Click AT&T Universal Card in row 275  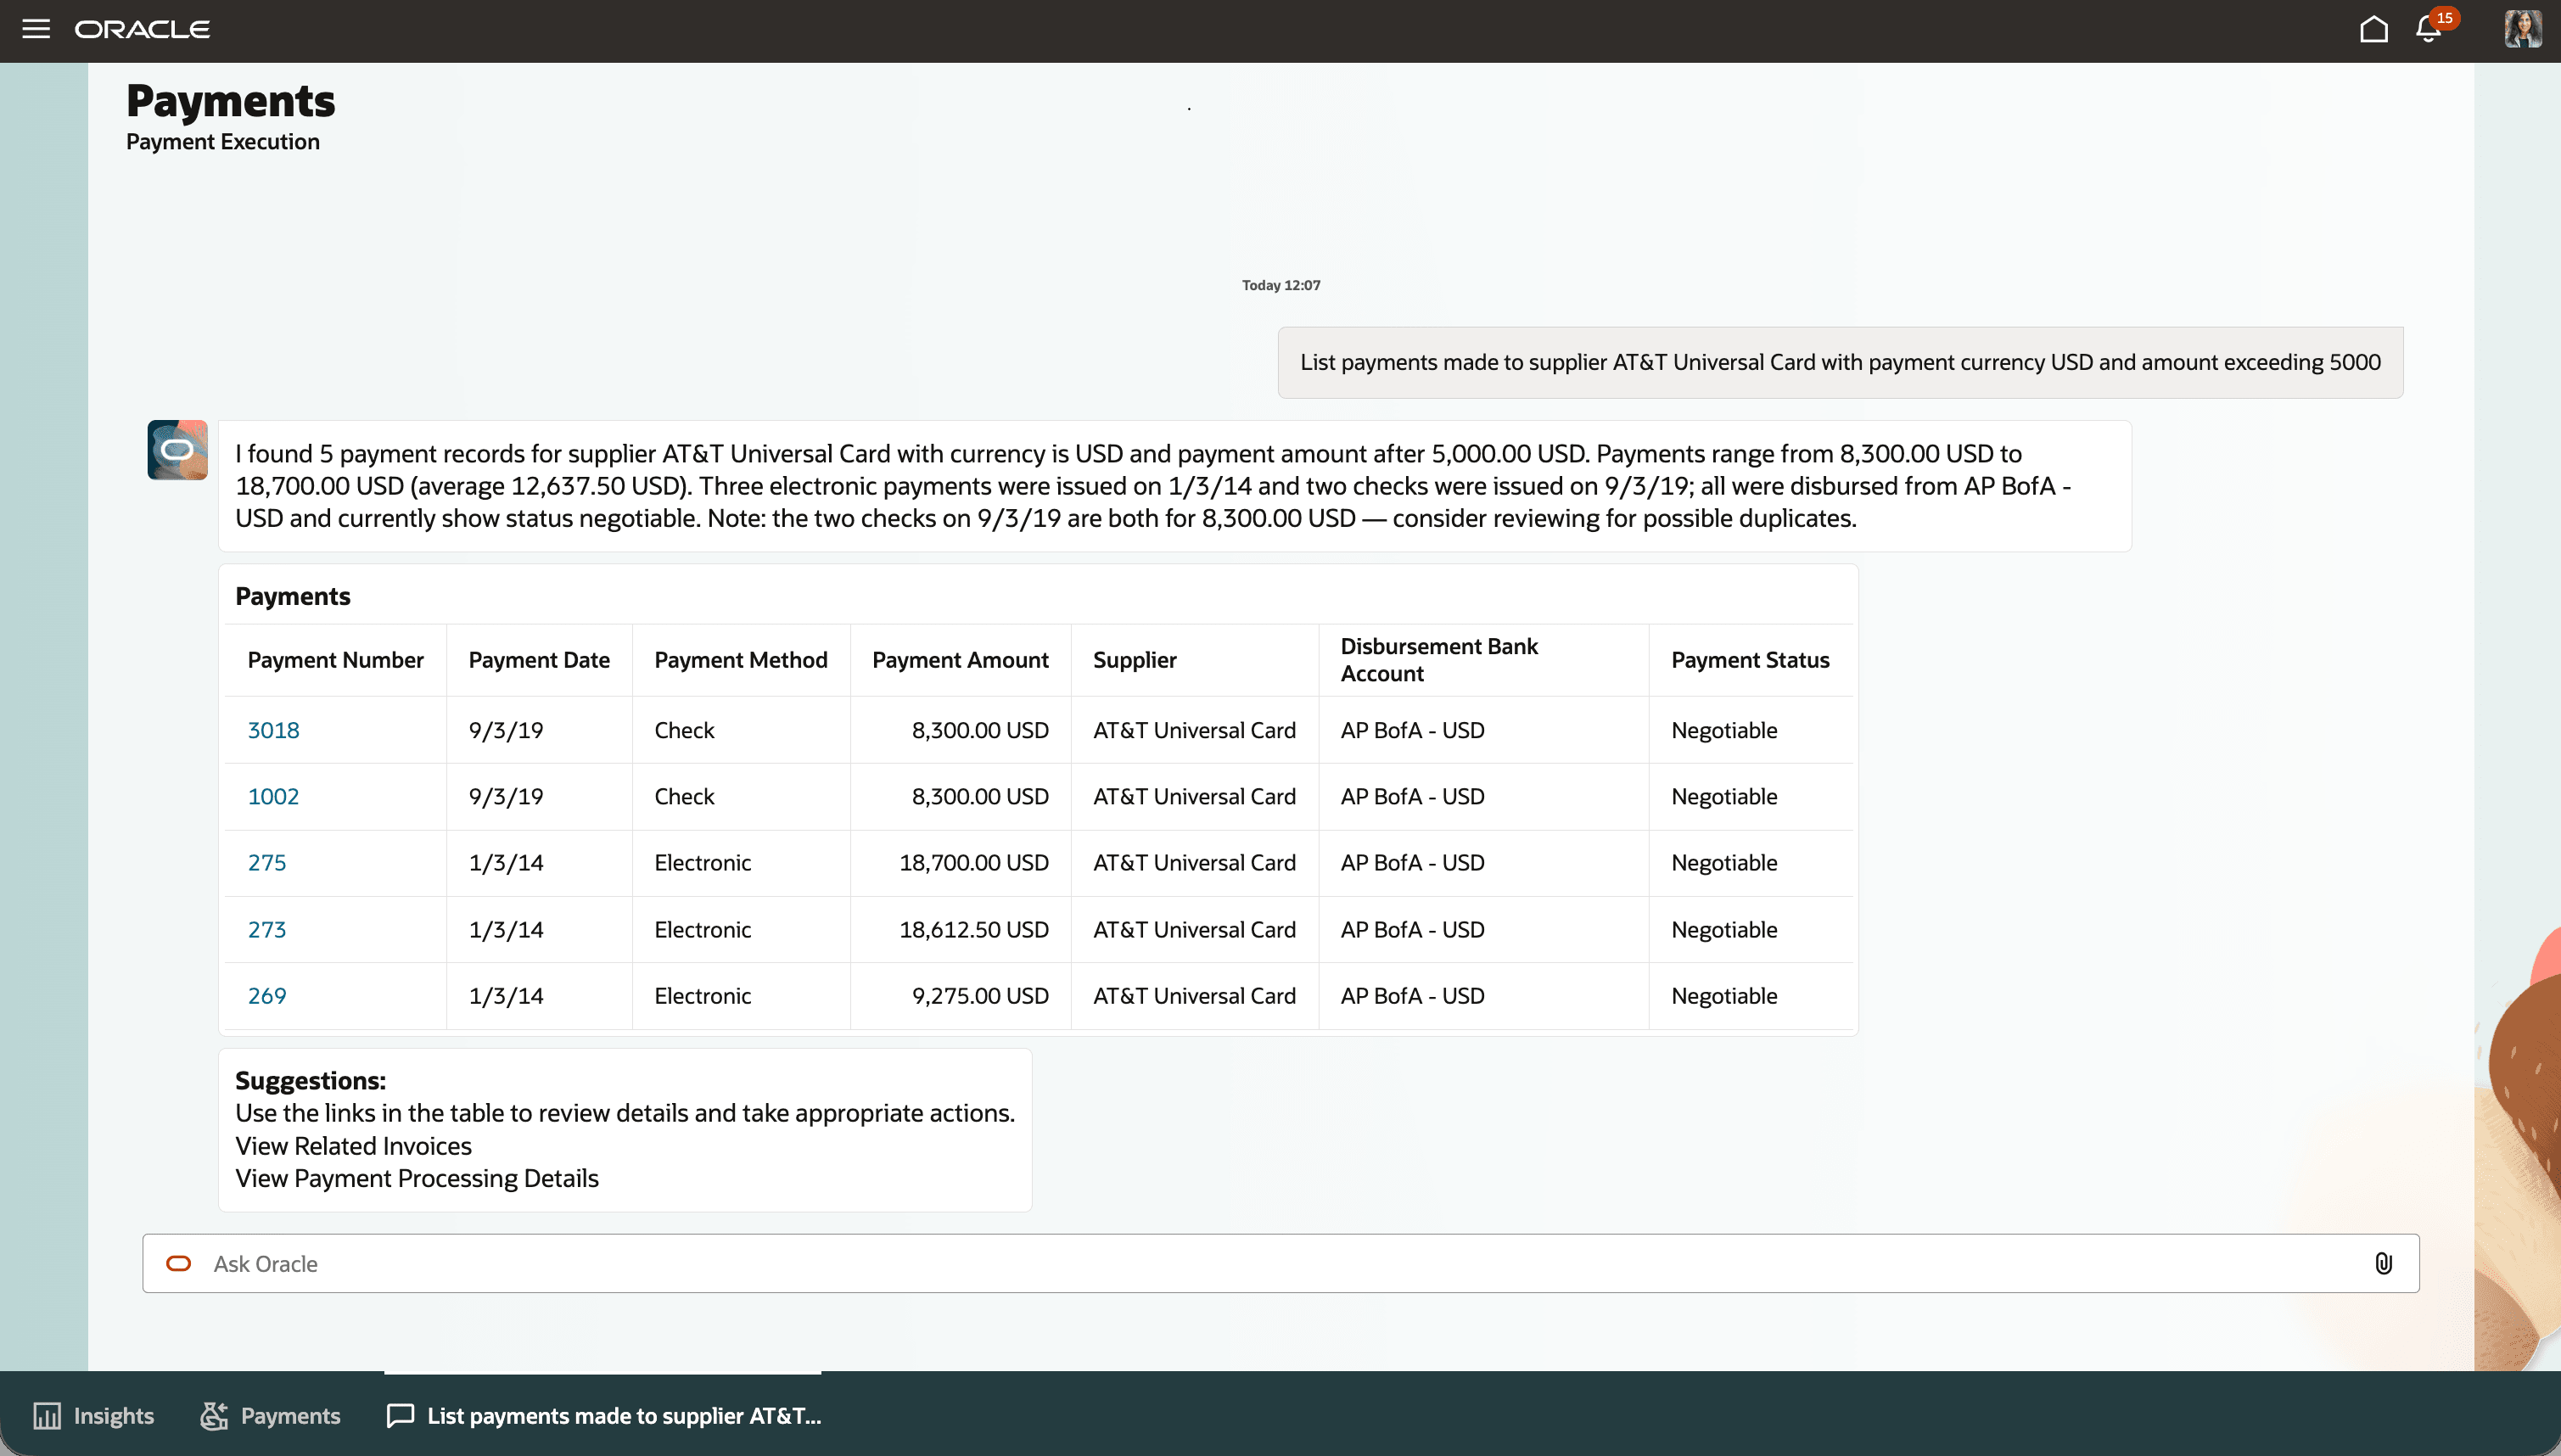tap(1194, 862)
